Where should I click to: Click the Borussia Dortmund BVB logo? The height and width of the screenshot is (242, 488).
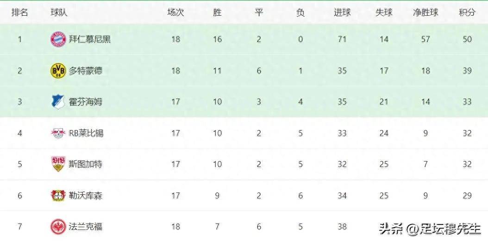click(x=58, y=70)
